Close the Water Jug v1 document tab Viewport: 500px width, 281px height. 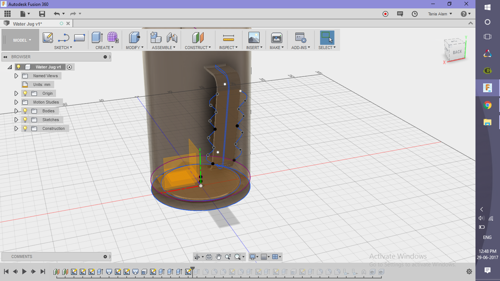[67, 23]
